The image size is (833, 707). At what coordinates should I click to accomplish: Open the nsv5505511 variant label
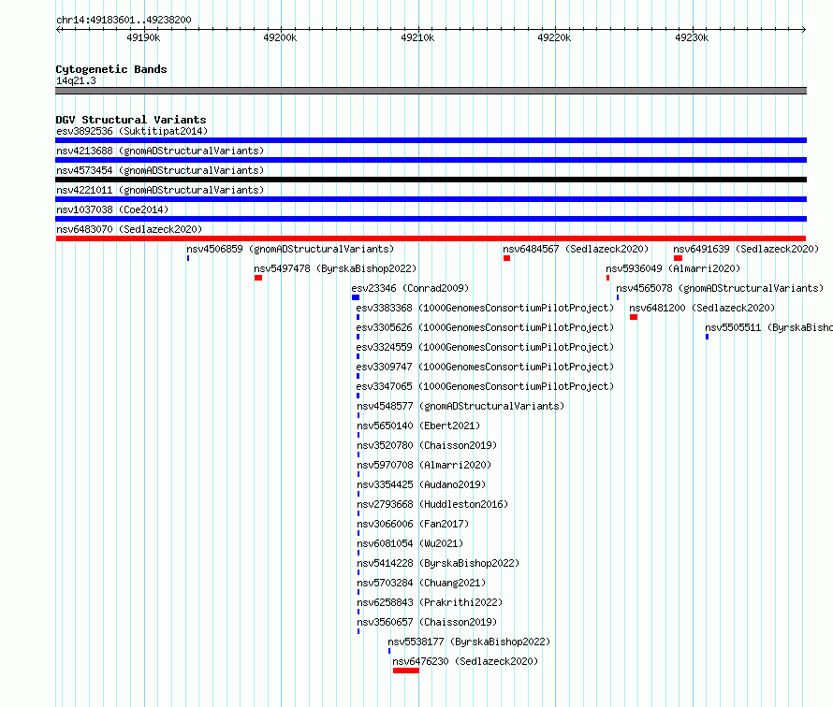click(768, 327)
